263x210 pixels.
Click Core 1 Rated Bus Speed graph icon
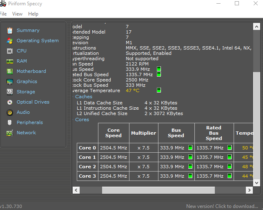coord(230,157)
